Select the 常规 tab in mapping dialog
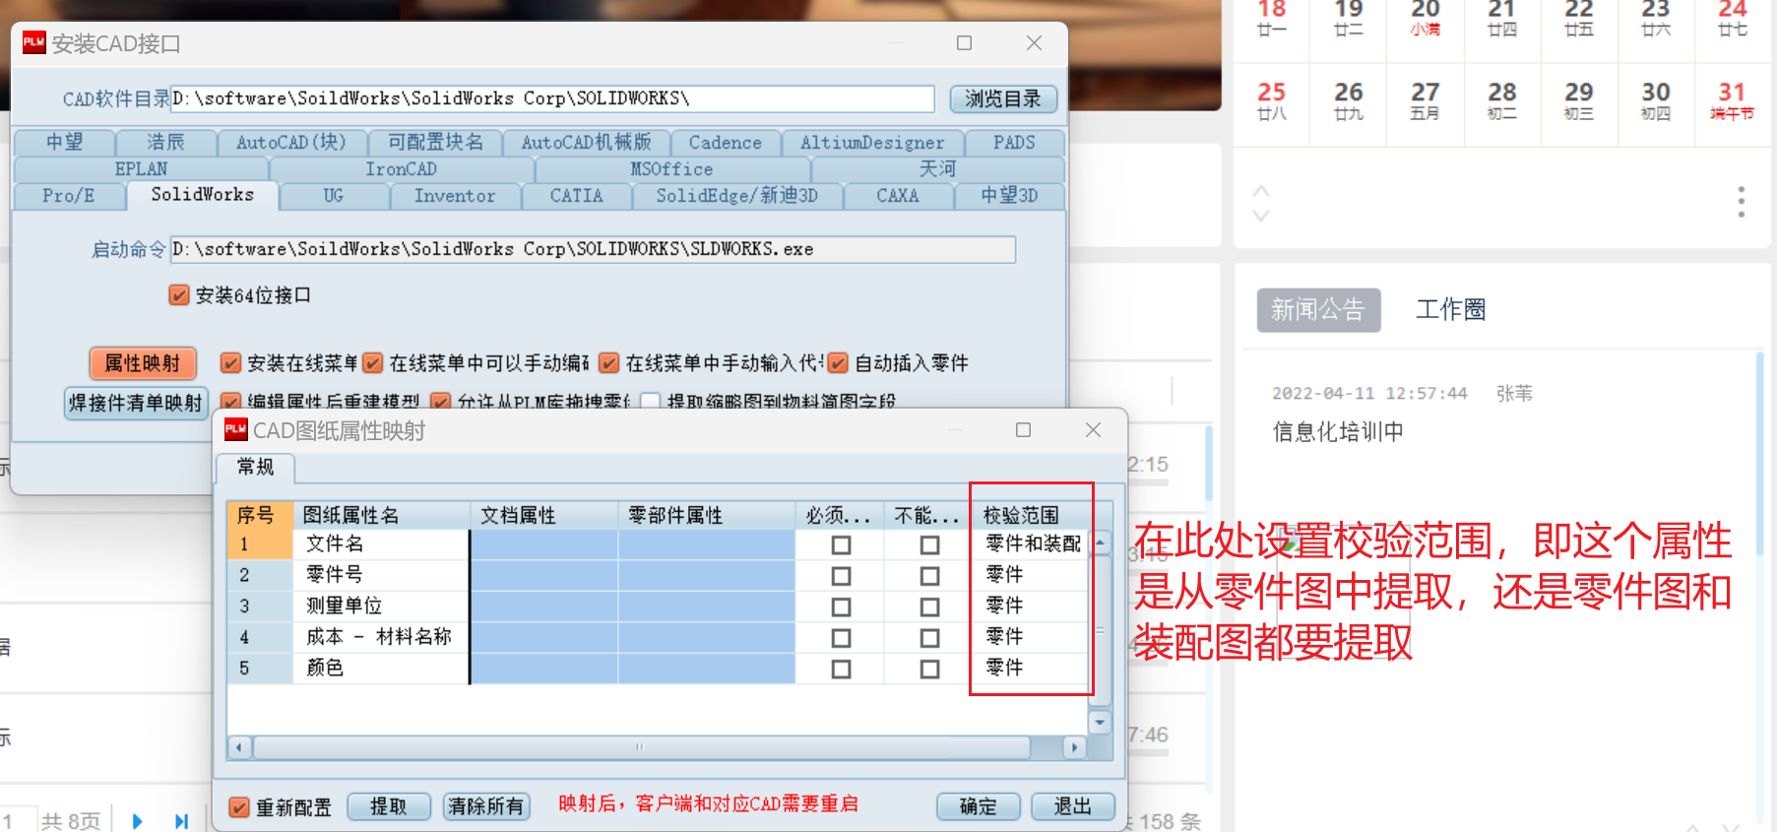This screenshot has height=832, width=1777. tap(256, 467)
